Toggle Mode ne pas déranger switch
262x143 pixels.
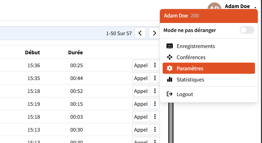[x=247, y=30]
